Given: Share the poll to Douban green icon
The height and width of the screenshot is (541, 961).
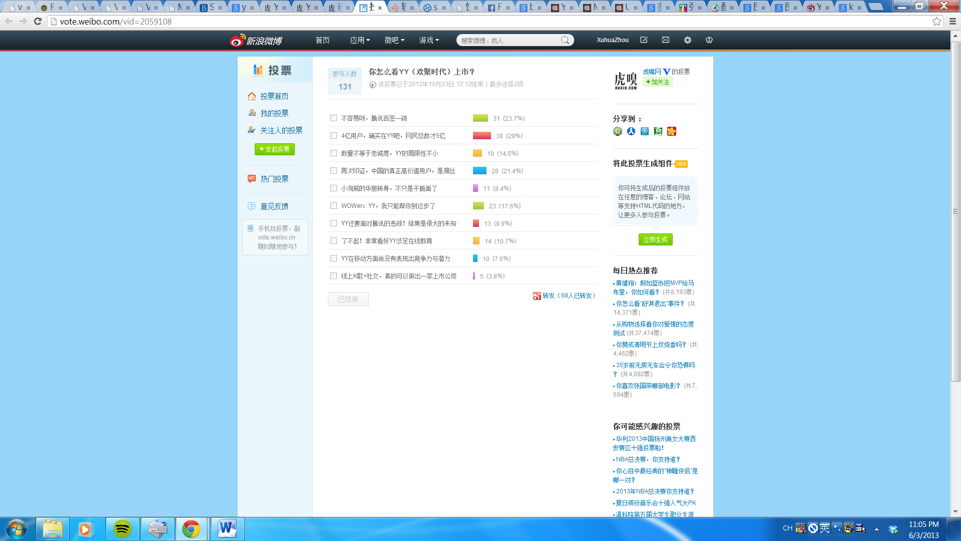Looking at the screenshot, I should (658, 131).
